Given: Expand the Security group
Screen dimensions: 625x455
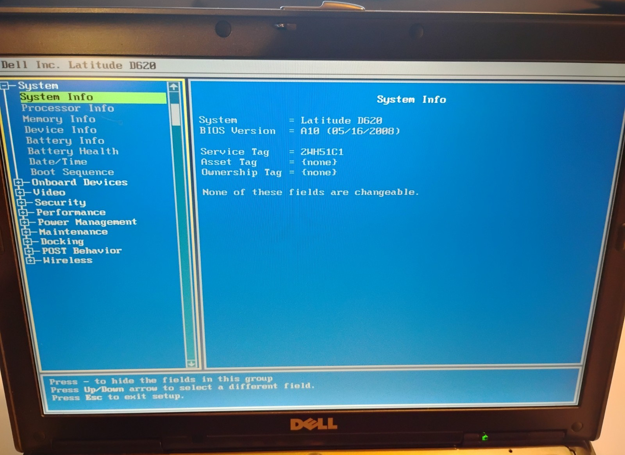Looking at the screenshot, I should click(21, 203).
